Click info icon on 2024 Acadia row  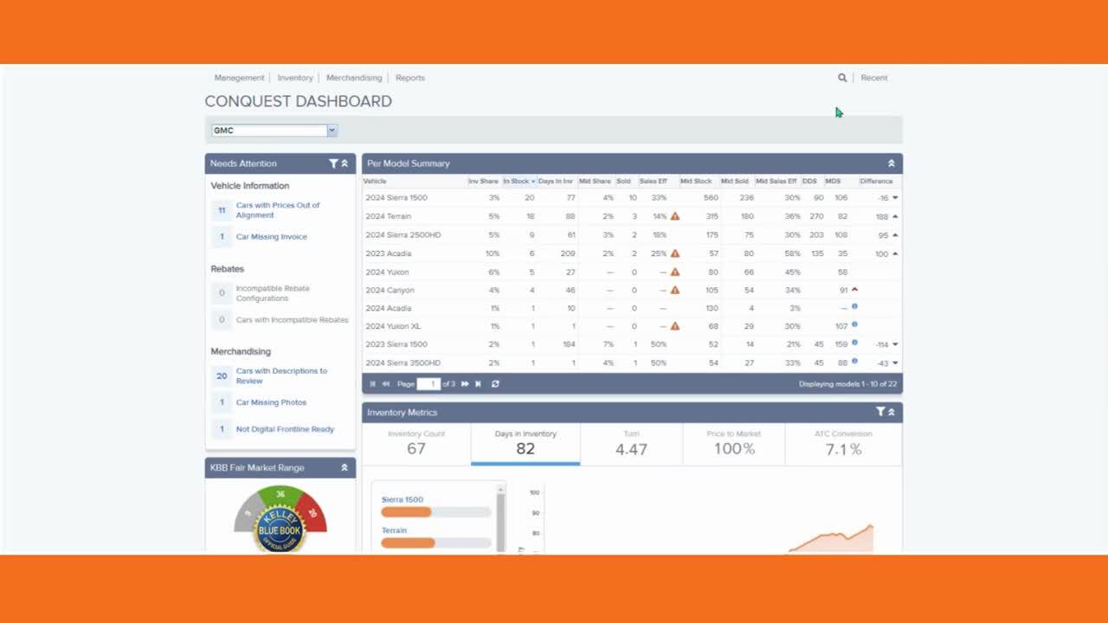(x=854, y=307)
